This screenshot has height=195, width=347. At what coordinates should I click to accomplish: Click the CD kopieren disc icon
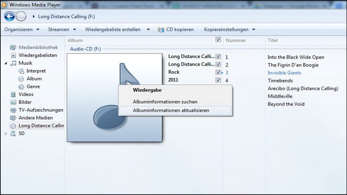(x=161, y=29)
